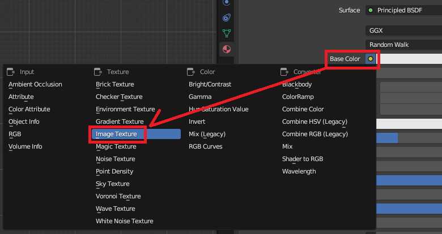Select Shader to RGB converter
Screen dimensions: 442x234
pyautogui.click(x=303, y=159)
